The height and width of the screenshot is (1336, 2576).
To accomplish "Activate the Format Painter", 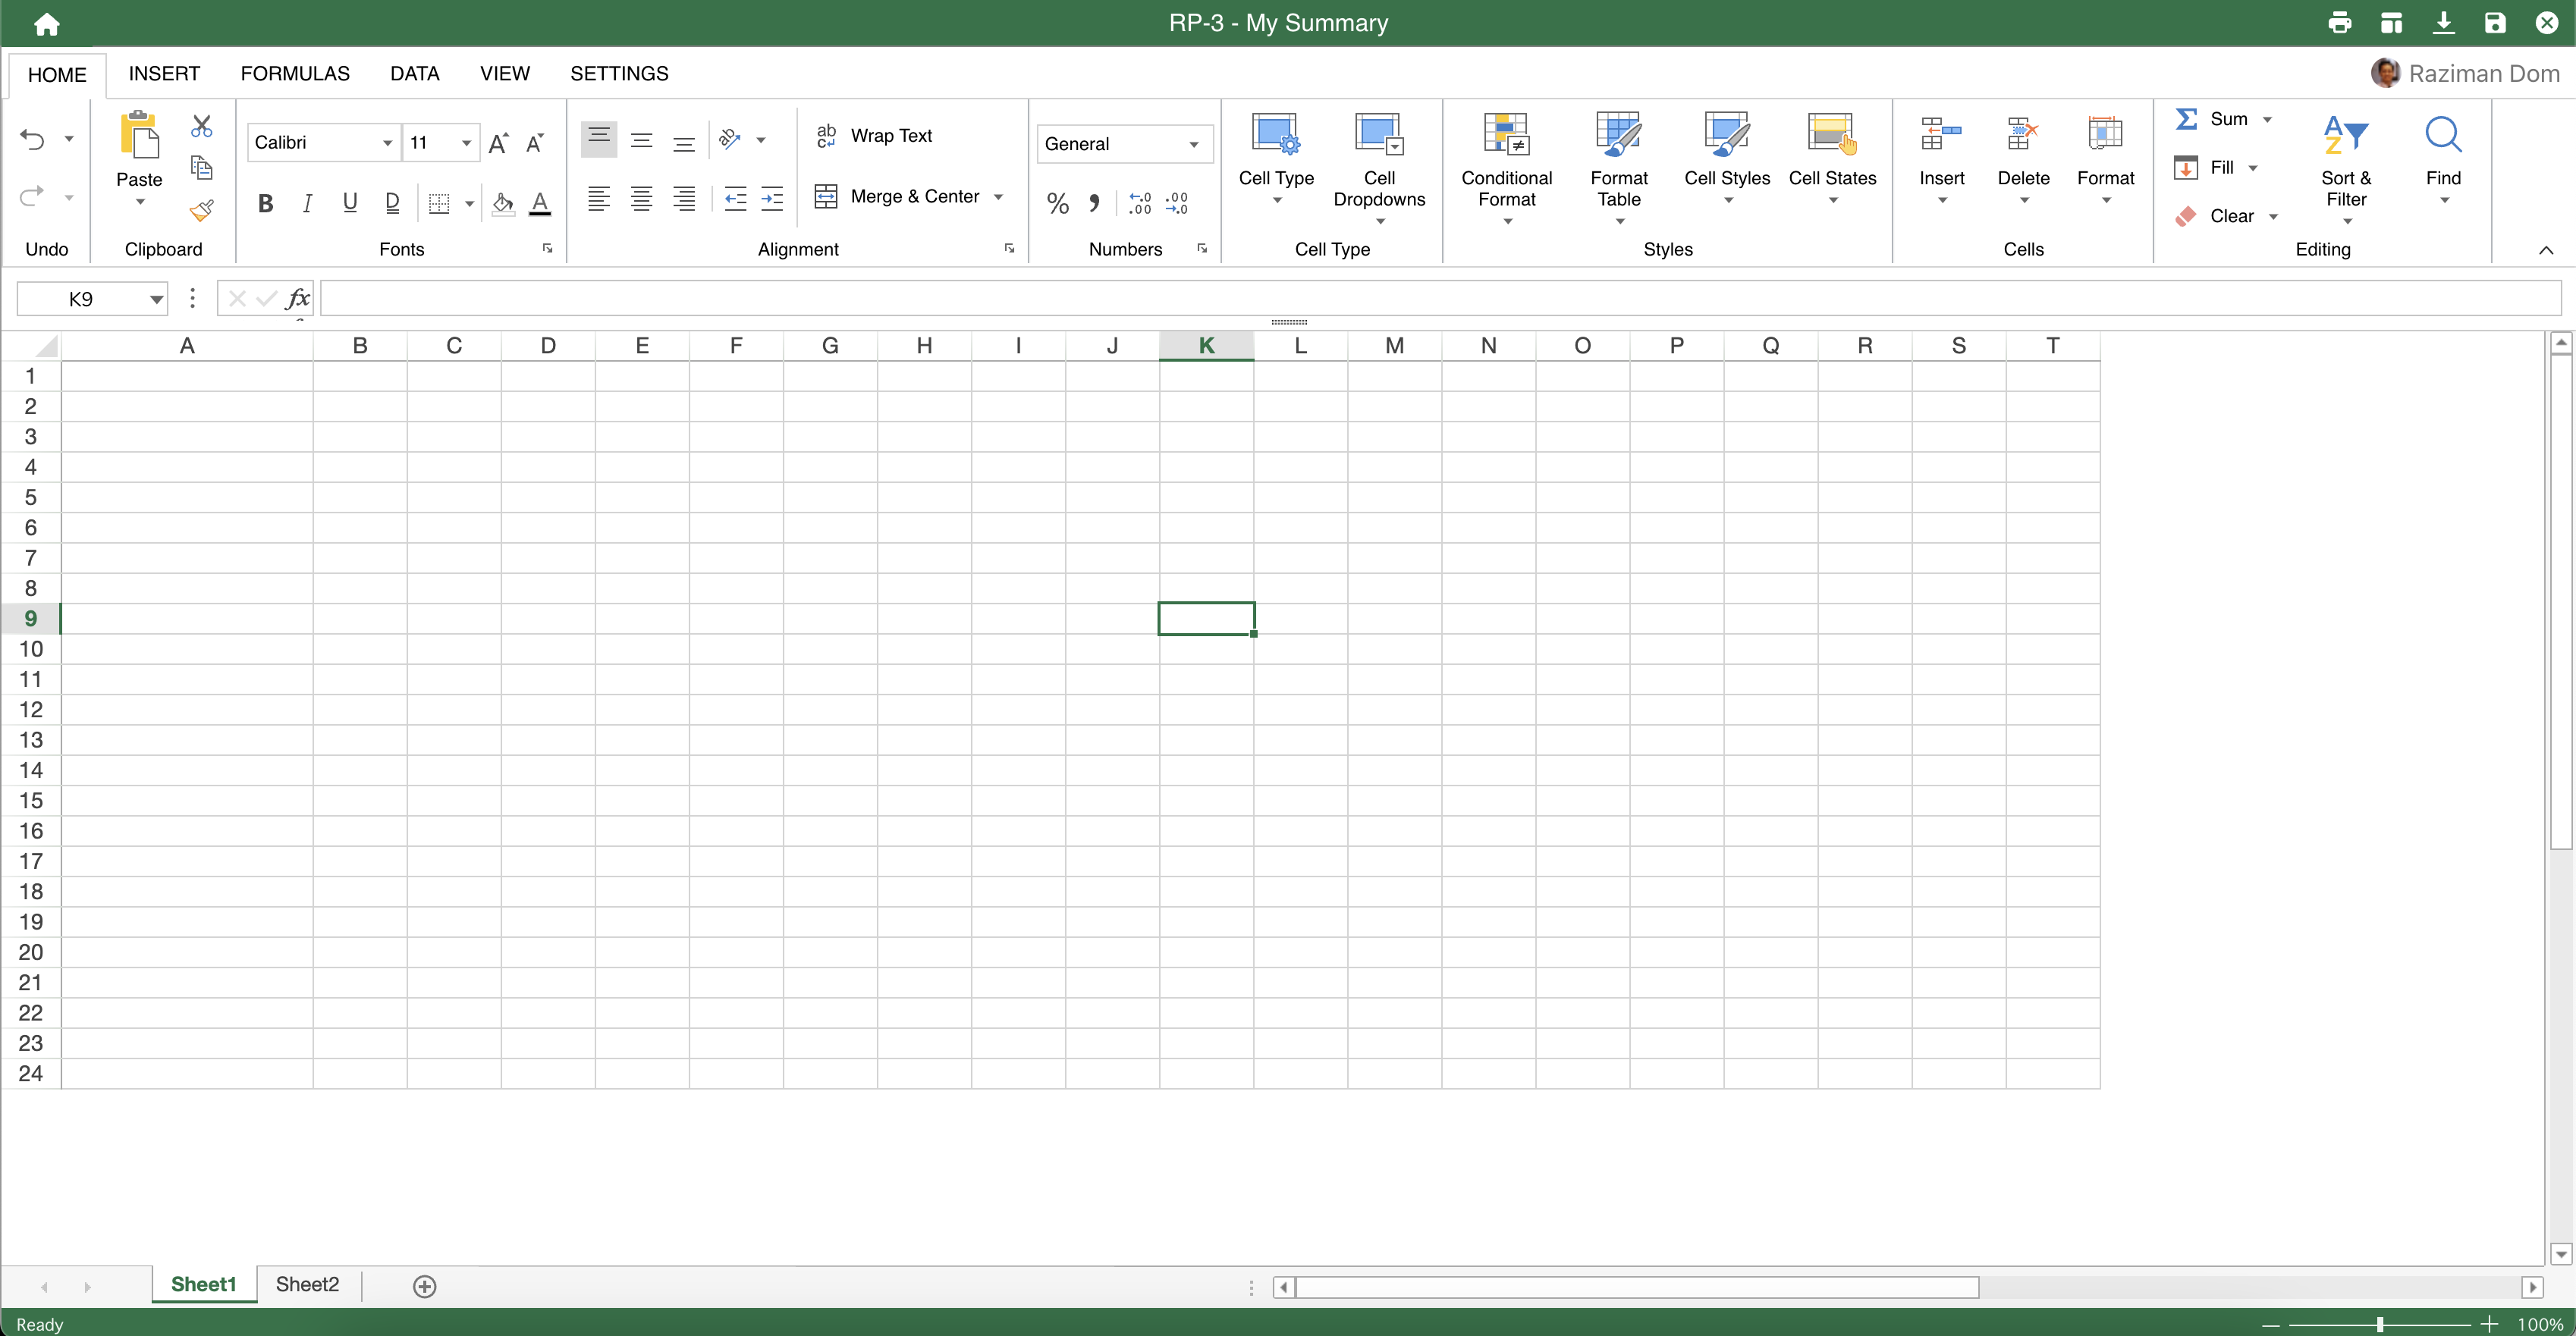I will pos(200,210).
